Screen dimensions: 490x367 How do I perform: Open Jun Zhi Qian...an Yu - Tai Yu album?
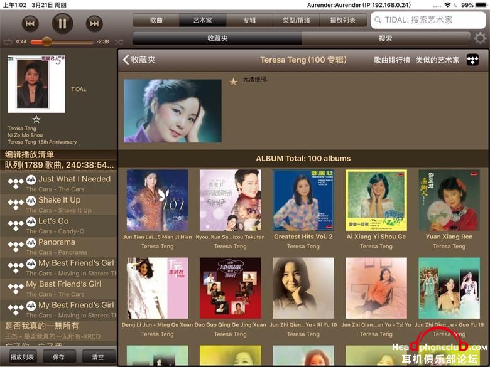[x=376, y=288]
